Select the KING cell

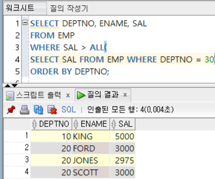point(91,137)
